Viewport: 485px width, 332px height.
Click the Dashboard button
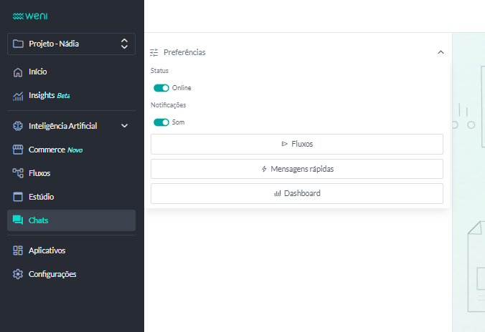(296, 193)
